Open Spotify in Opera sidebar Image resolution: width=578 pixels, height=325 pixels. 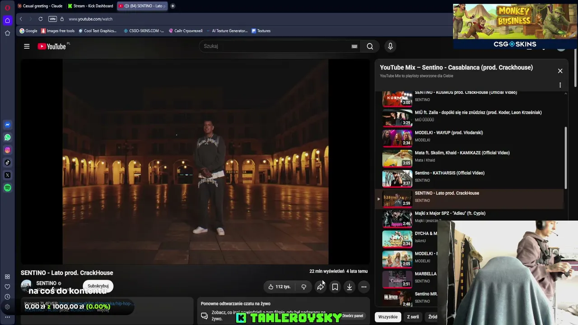tap(7, 188)
